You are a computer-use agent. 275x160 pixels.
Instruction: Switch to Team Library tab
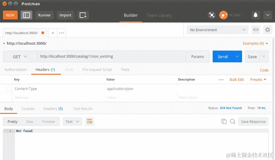(x=159, y=15)
